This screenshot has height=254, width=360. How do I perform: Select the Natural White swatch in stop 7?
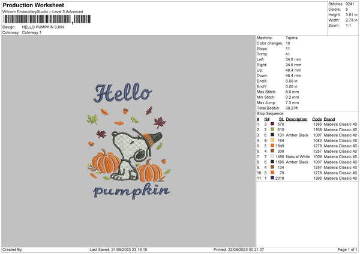click(x=272, y=156)
